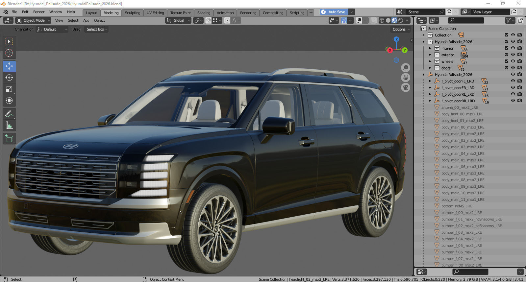Screen dimensions: 526x282
Task: Expand the wheels collection
Action: 430,61
